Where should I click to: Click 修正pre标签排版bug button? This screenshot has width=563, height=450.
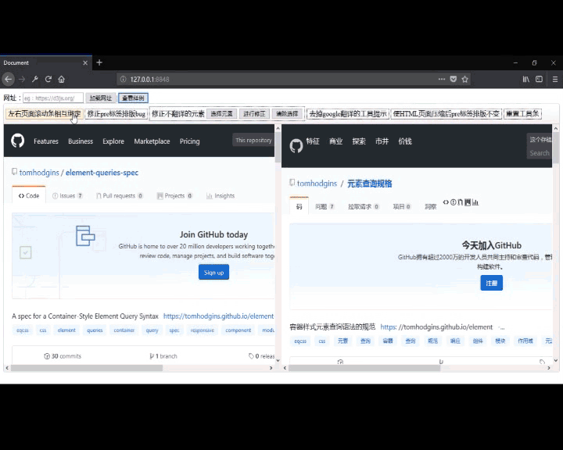coord(117,114)
